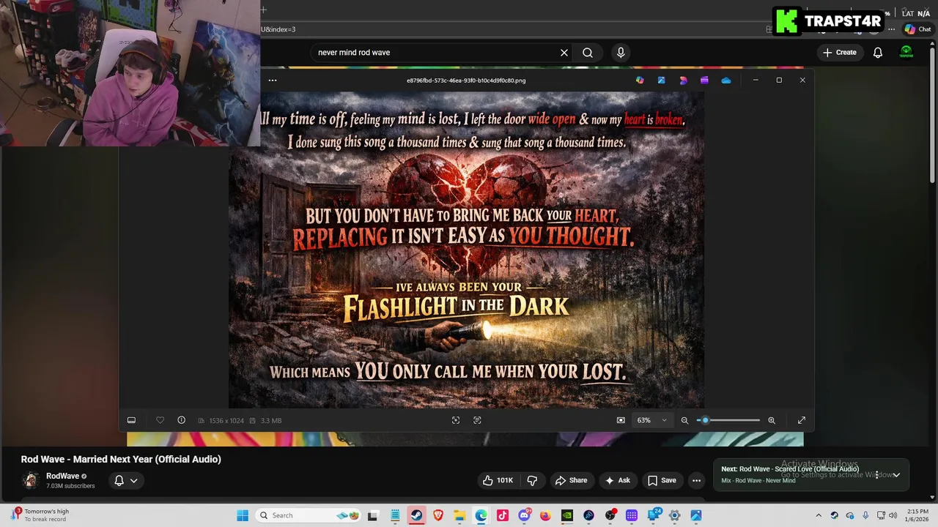Zoom in with the plus magnifier
This screenshot has width=938, height=527.
[x=771, y=420]
